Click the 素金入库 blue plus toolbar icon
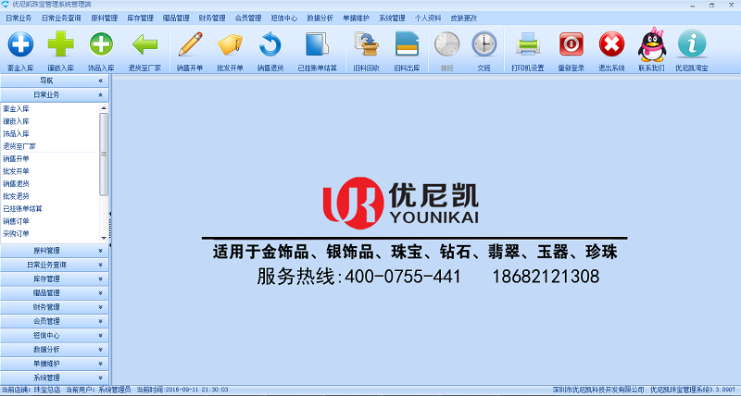 [x=20, y=44]
